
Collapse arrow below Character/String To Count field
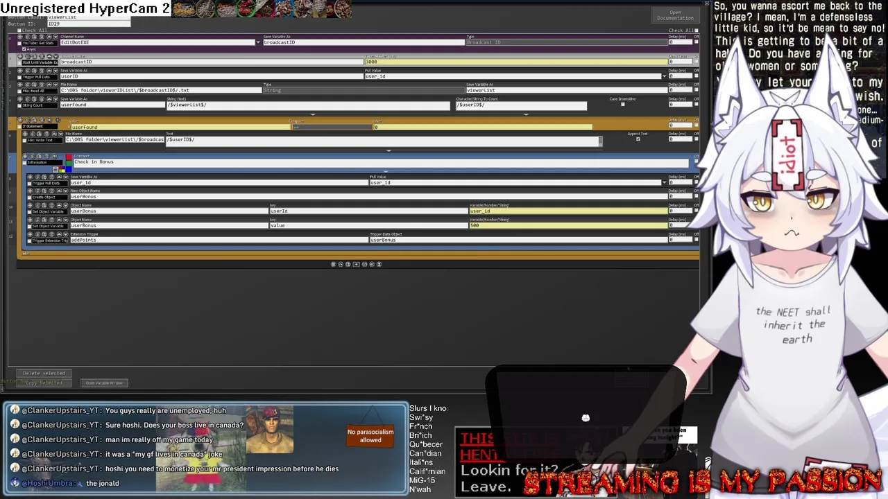pyautogui.click(x=526, y=114)
